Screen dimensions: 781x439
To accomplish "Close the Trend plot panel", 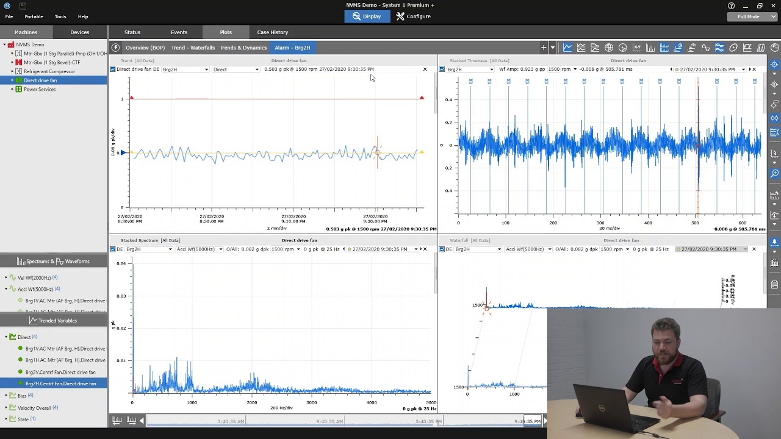I will point(425,70).
